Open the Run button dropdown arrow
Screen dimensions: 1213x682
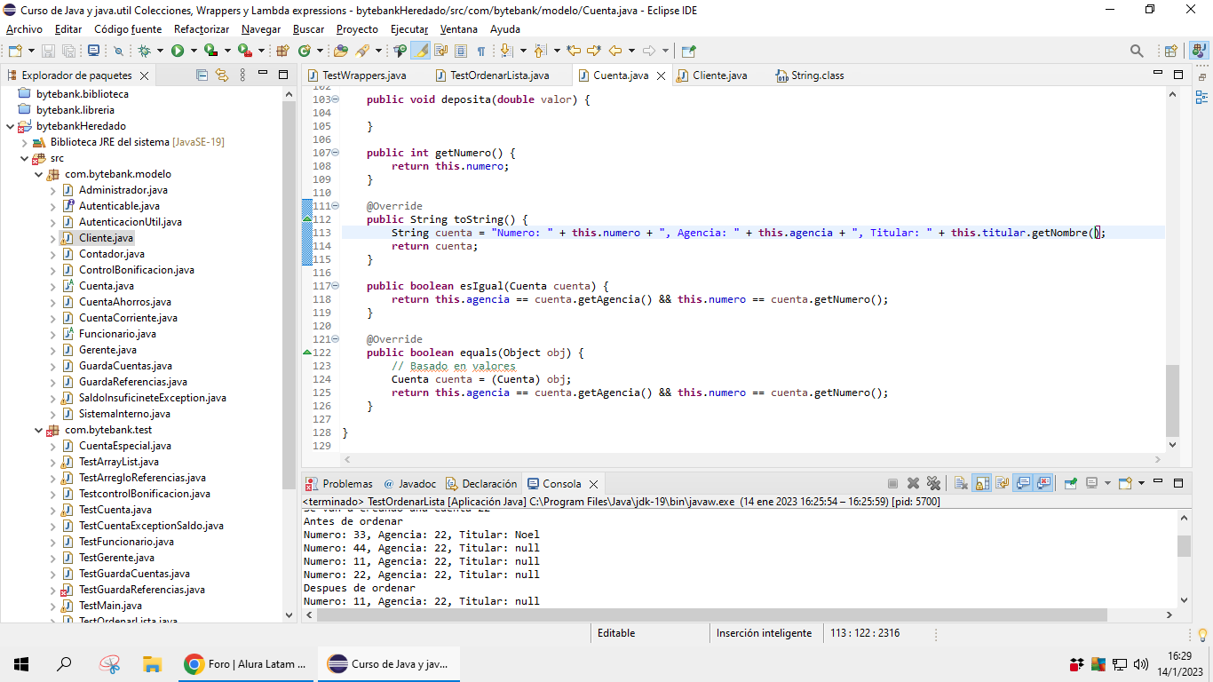point(193,51)
